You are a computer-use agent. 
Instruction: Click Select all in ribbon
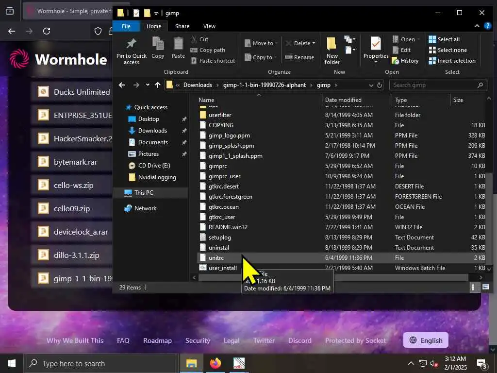click(x=444, y=39)
